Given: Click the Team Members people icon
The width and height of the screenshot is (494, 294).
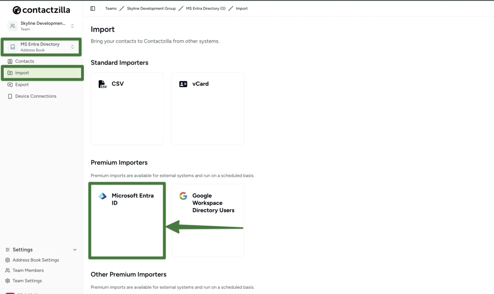Looking at the screenshot, I should (x=7, y=270).
